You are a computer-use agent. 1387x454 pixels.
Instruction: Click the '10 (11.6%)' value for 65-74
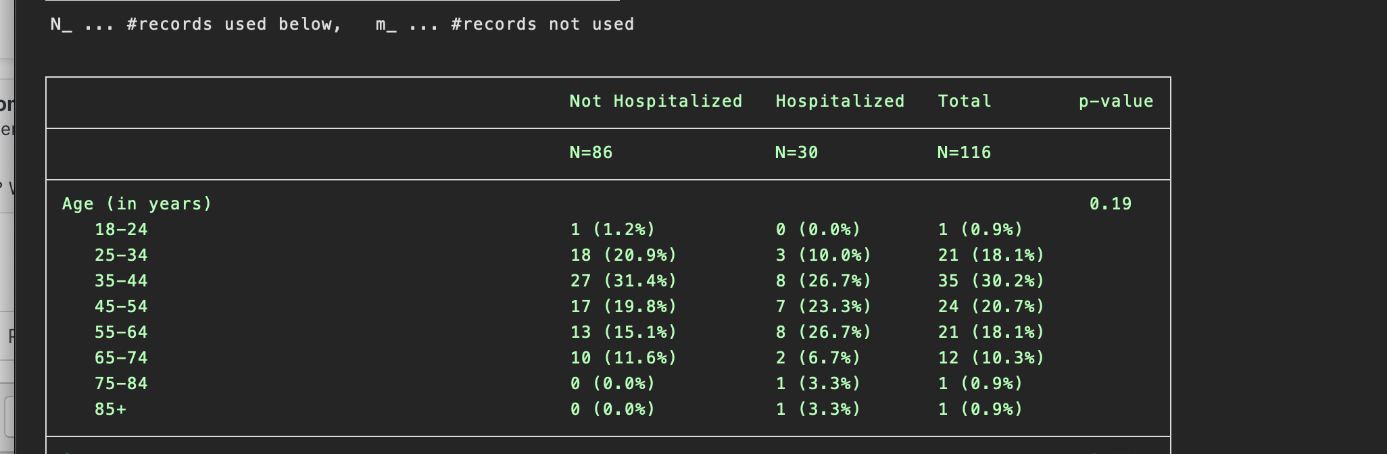pyautogui.click(x=623, y=358)
